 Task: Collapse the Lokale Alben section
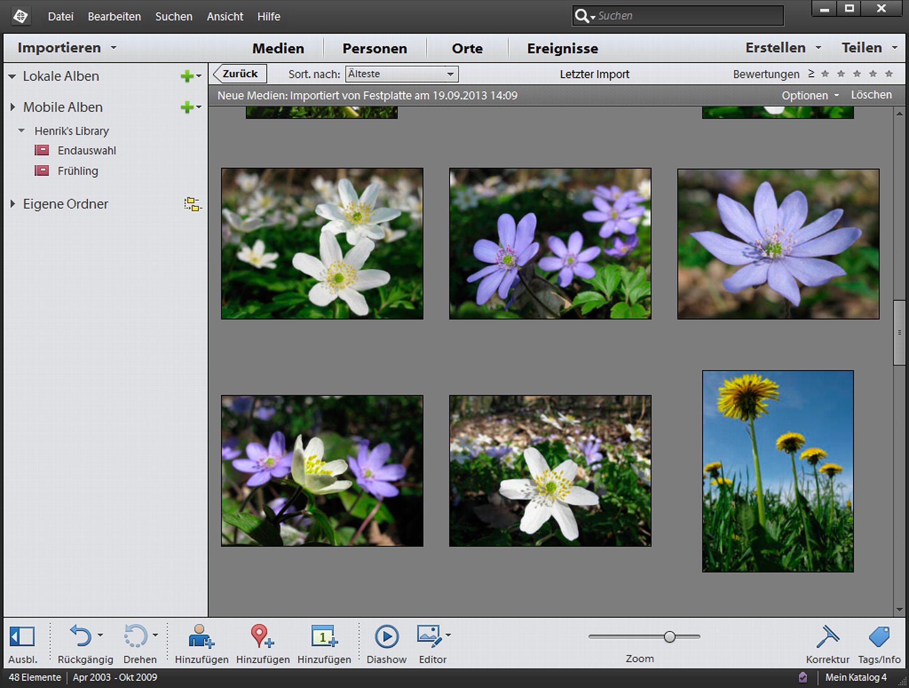coord(12,76)
